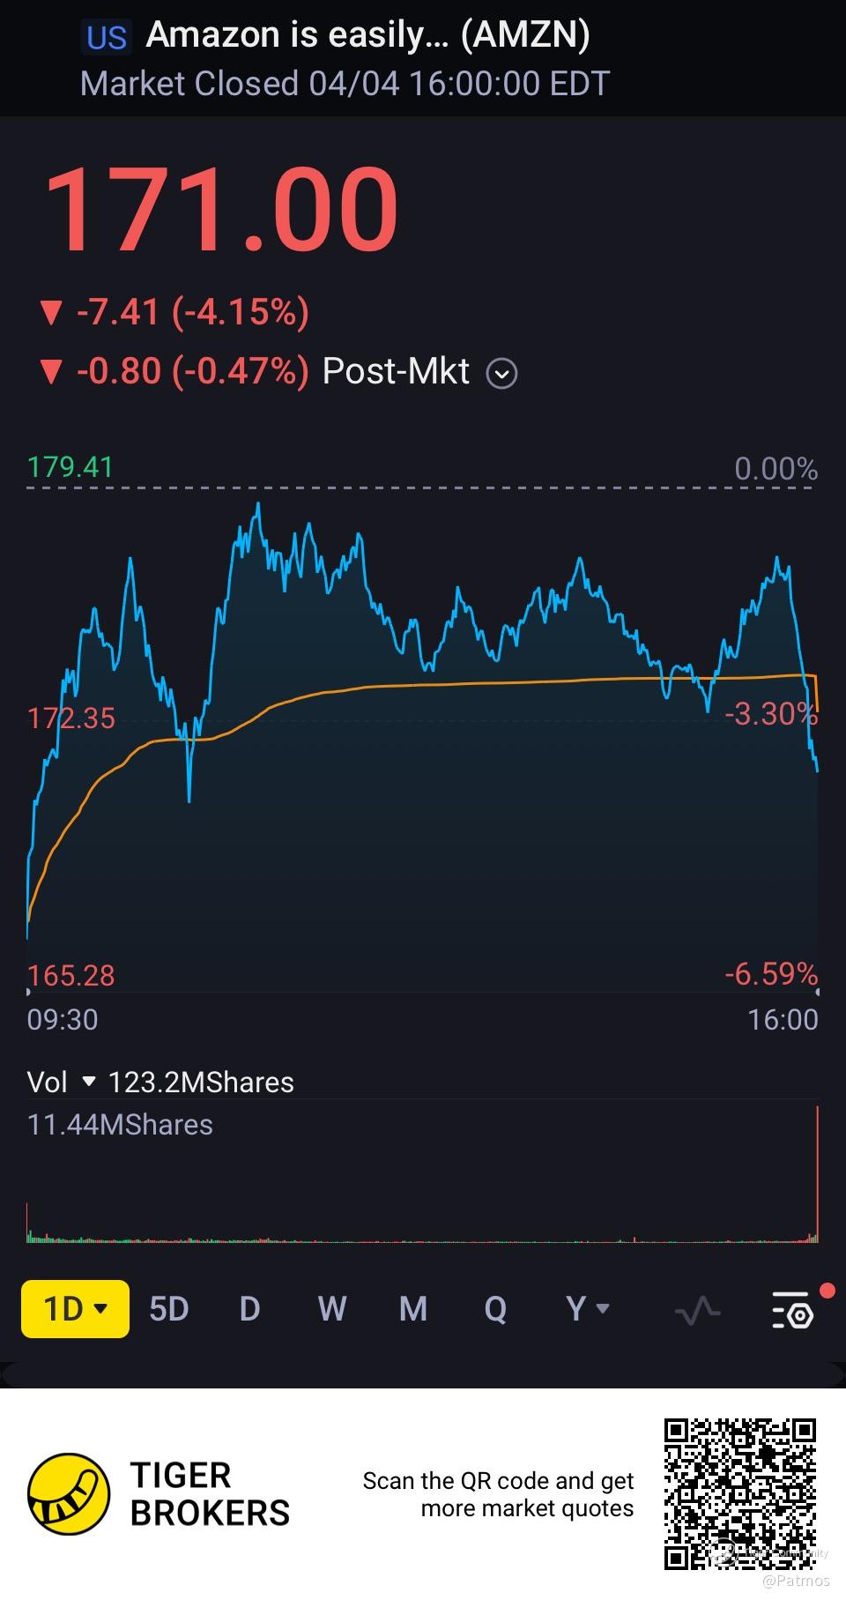Viewport: 846px width, 1600px height.
Task: Tap the 171.00 last price
Action: 221,212
